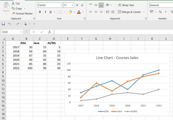Open Font group dialog launcher
This screenshot has width=173, height=120.
tap(85, 19)
